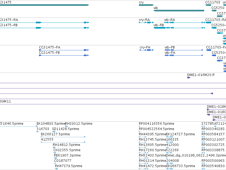226x170 pixels.
Task: Click the 372785 EST entry
Action: [203, 126]
